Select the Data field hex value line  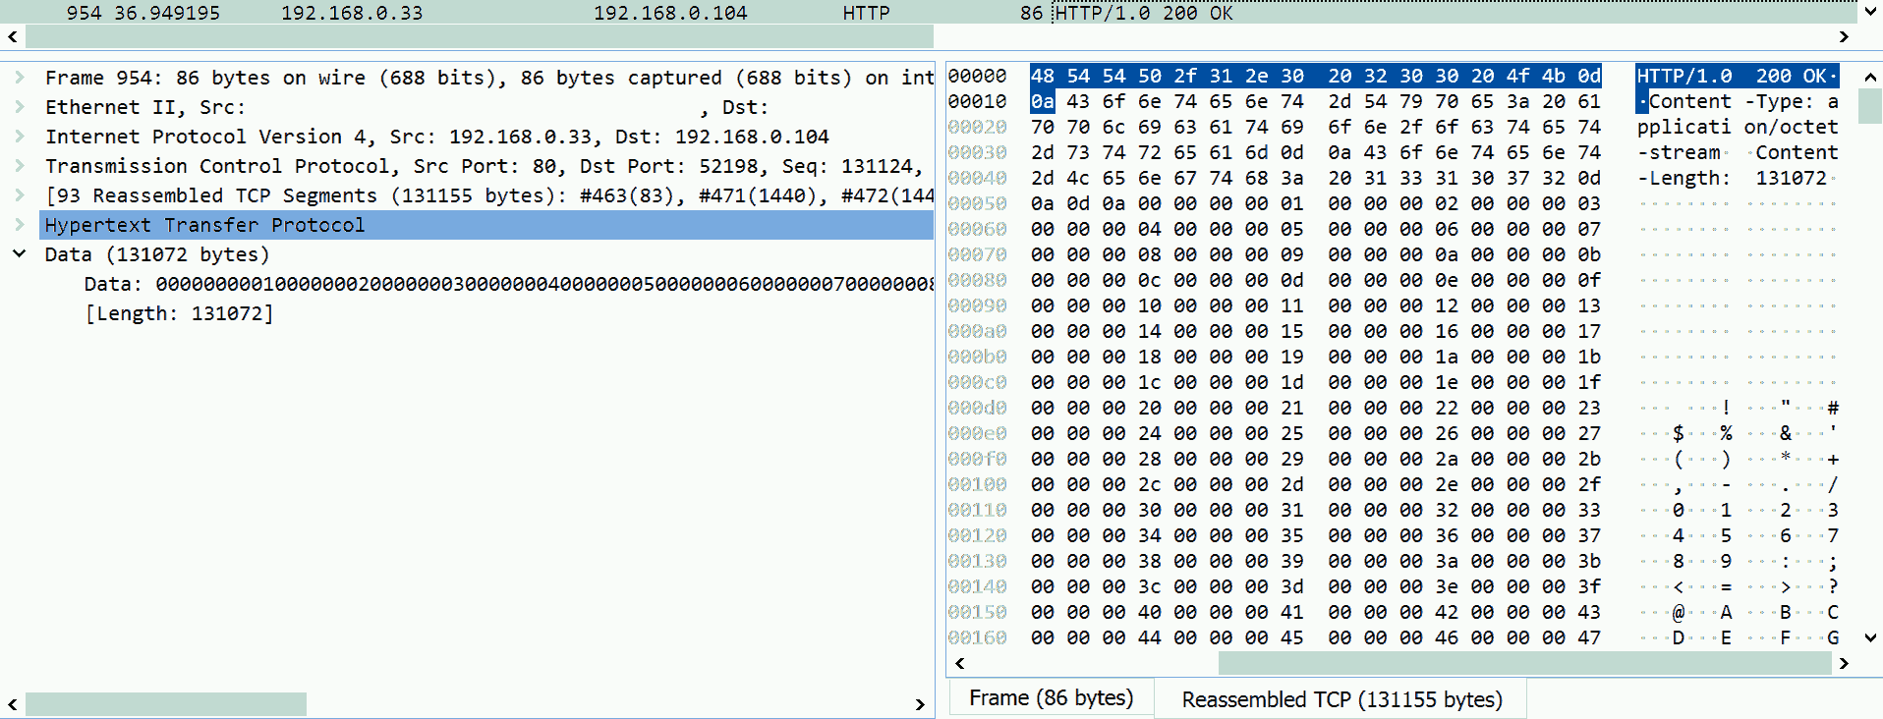tap(508, 284)
